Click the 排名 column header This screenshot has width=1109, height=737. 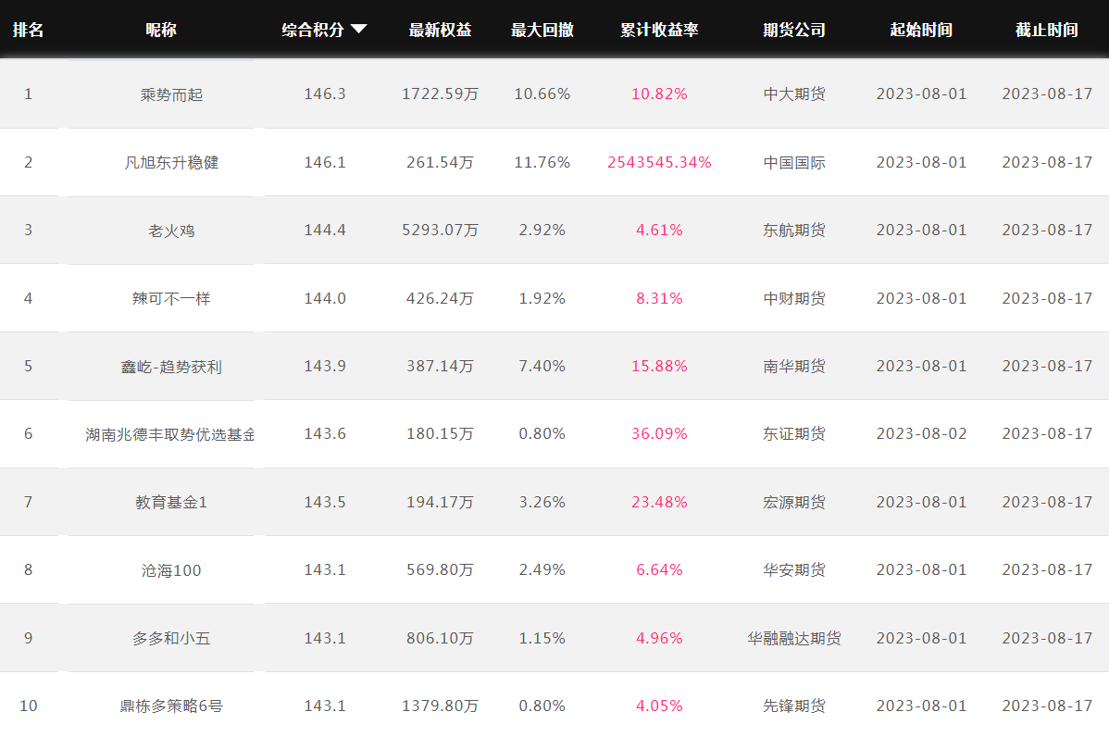pyautogui.click(x=29, y=30)
